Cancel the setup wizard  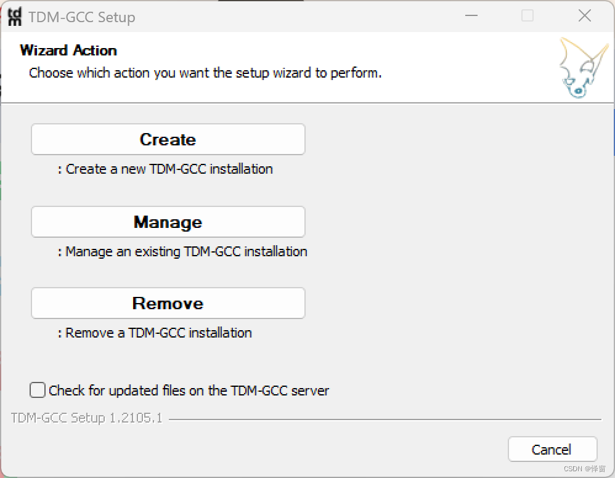tap(552, 450)
